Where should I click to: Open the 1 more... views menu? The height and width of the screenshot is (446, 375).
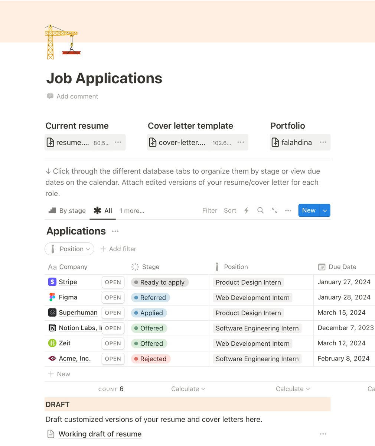[131, 210]
